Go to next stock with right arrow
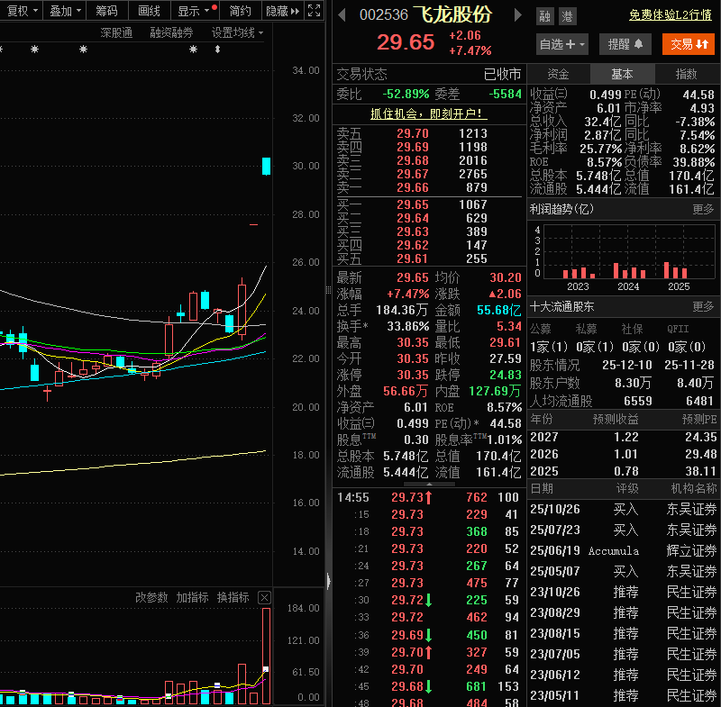721x707 pixels. coord(517,15)
